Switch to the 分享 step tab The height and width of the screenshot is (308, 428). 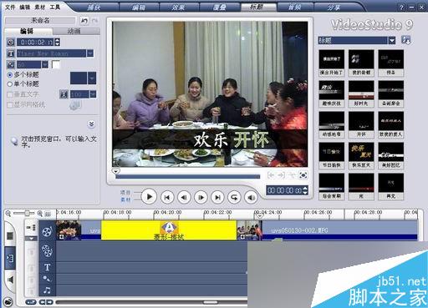click(334, 7)
